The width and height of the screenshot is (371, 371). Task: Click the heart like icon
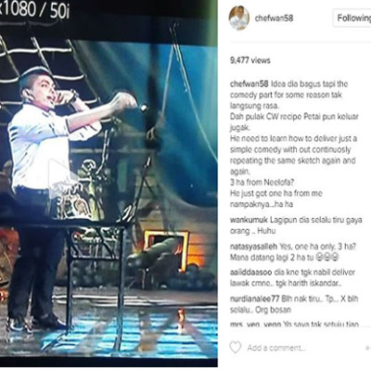[236, 347]
